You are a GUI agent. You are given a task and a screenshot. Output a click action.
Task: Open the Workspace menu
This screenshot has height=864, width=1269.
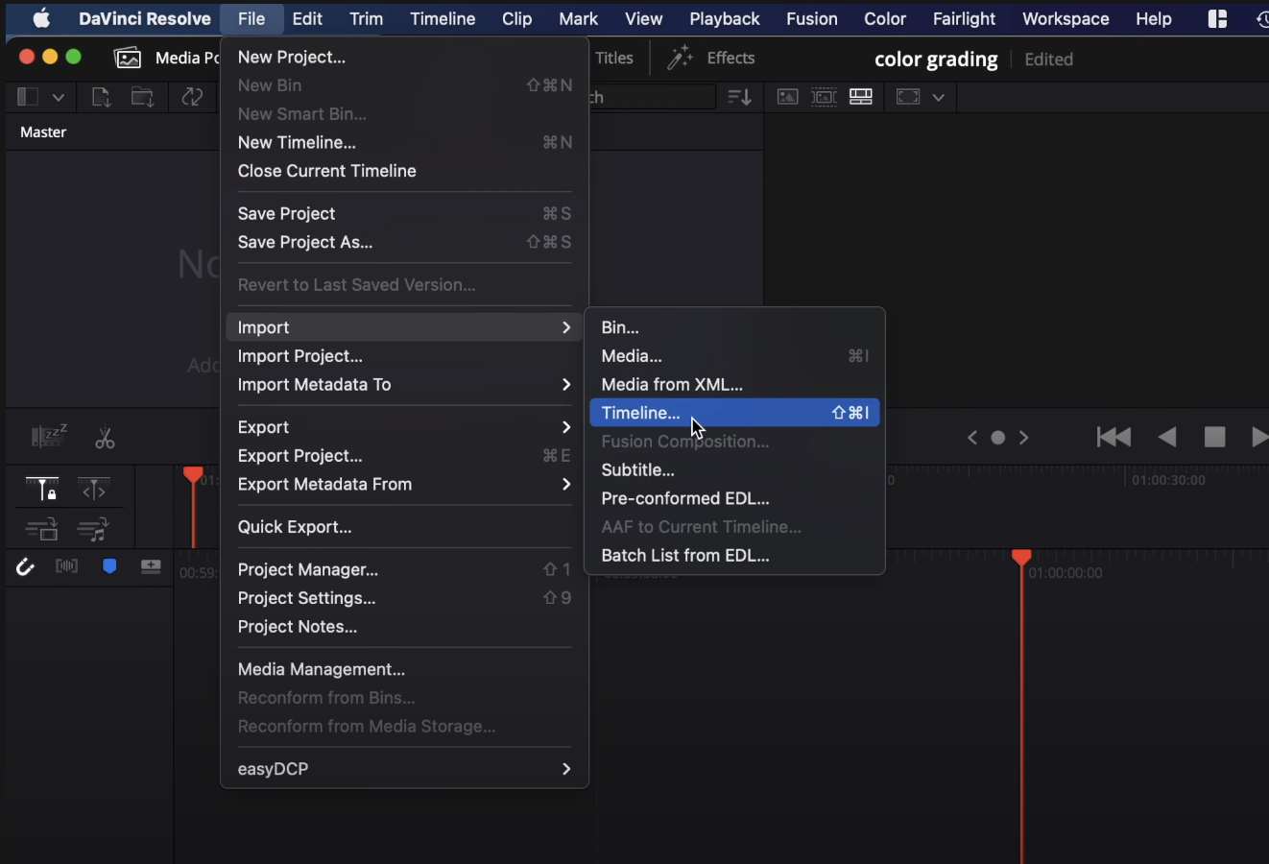pos(1065,18)
